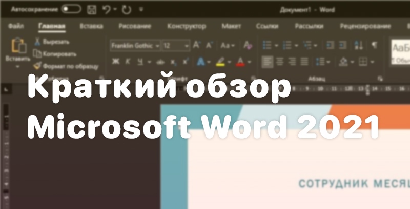Click the decrease font size icon
410x209 pixels.
point(209,45)
